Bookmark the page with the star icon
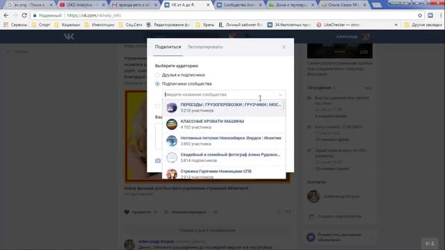 [420, 15]
